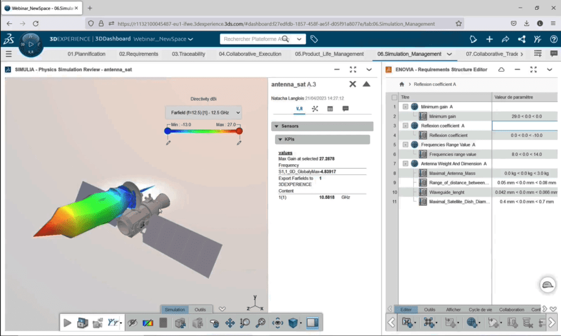Collapse the Sensors section
Screen dimensions: 561x336
click(275, 126)
